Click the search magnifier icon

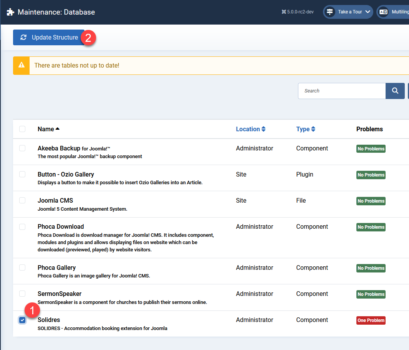pyautogui.click(x=395, y=91)
